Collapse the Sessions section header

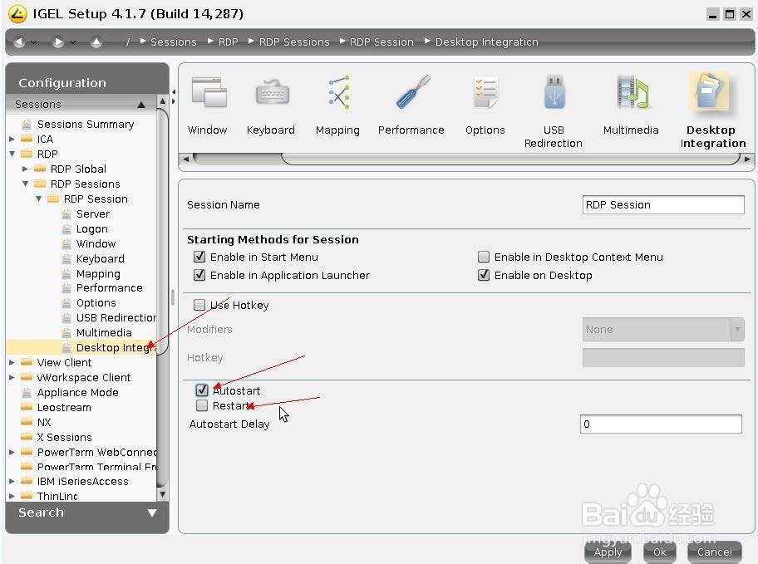click(x=141, y=105)
